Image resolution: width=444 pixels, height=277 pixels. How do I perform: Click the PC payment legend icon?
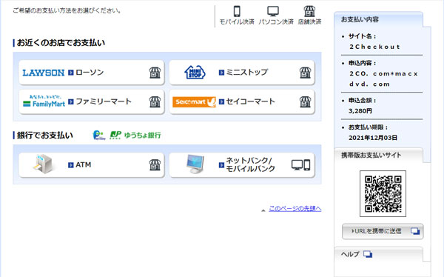coord(273,11)
